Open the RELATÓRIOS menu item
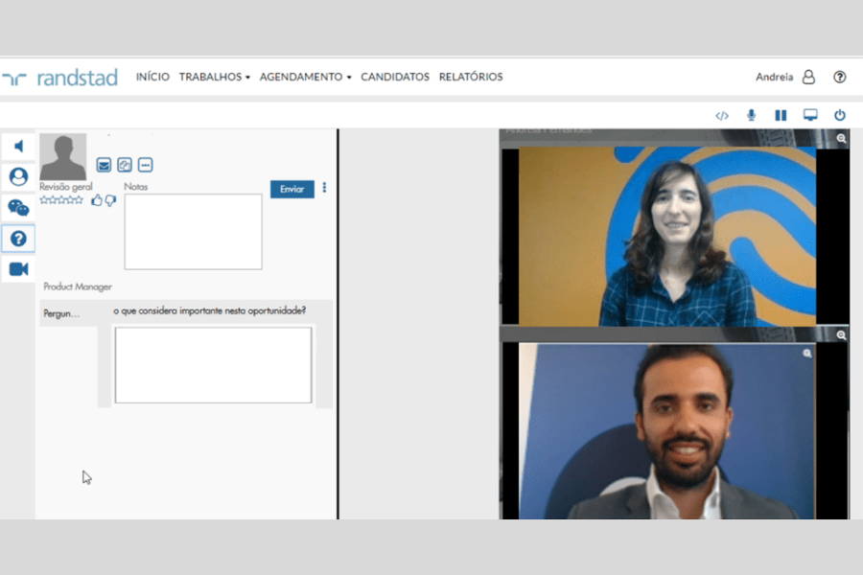 [x=471, y=78]
